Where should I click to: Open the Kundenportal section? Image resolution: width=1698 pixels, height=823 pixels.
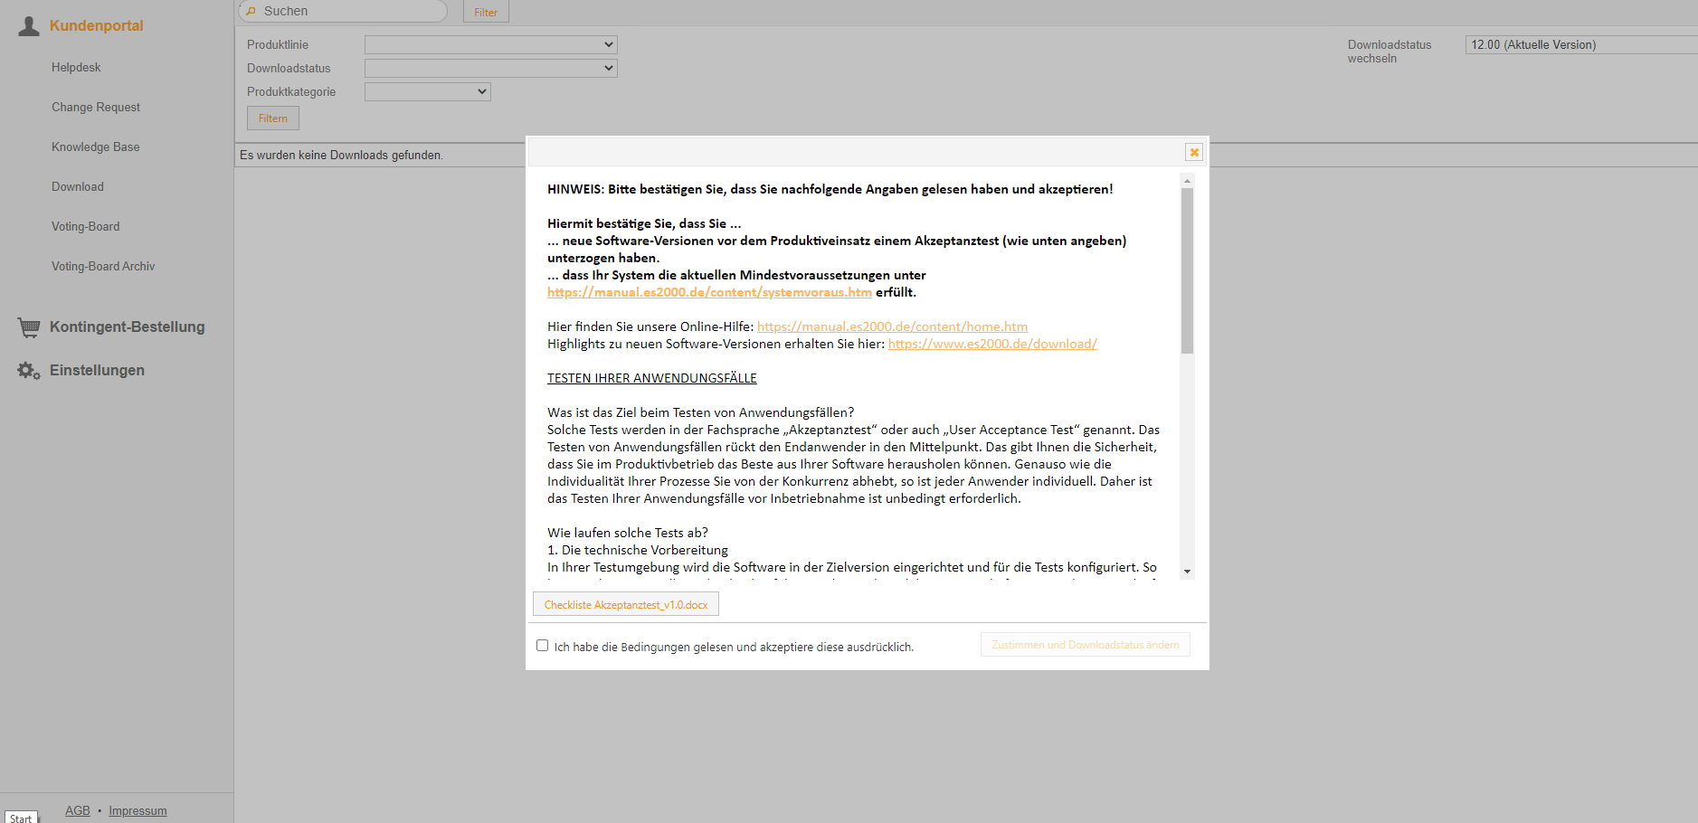click(97, 26)
